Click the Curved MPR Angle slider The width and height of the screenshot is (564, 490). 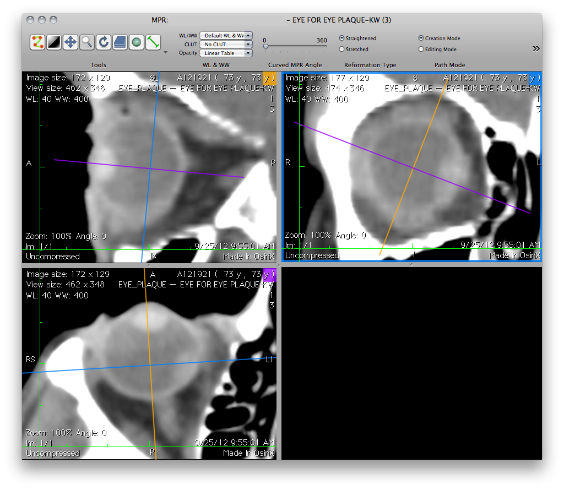tap(295, 47)
